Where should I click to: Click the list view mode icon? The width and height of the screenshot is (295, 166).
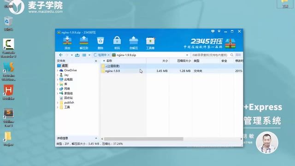pos(84,55)
